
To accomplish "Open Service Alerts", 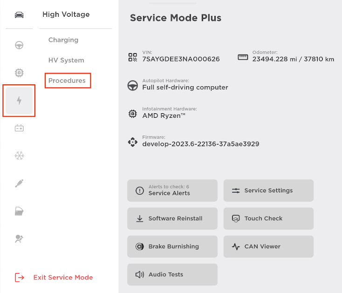I will click(x=172, y=191).
